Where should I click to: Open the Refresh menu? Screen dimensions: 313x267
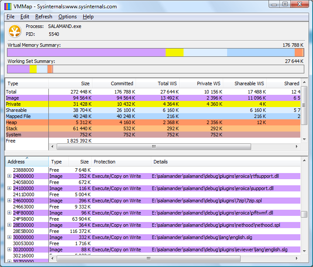tap(44, 17)
